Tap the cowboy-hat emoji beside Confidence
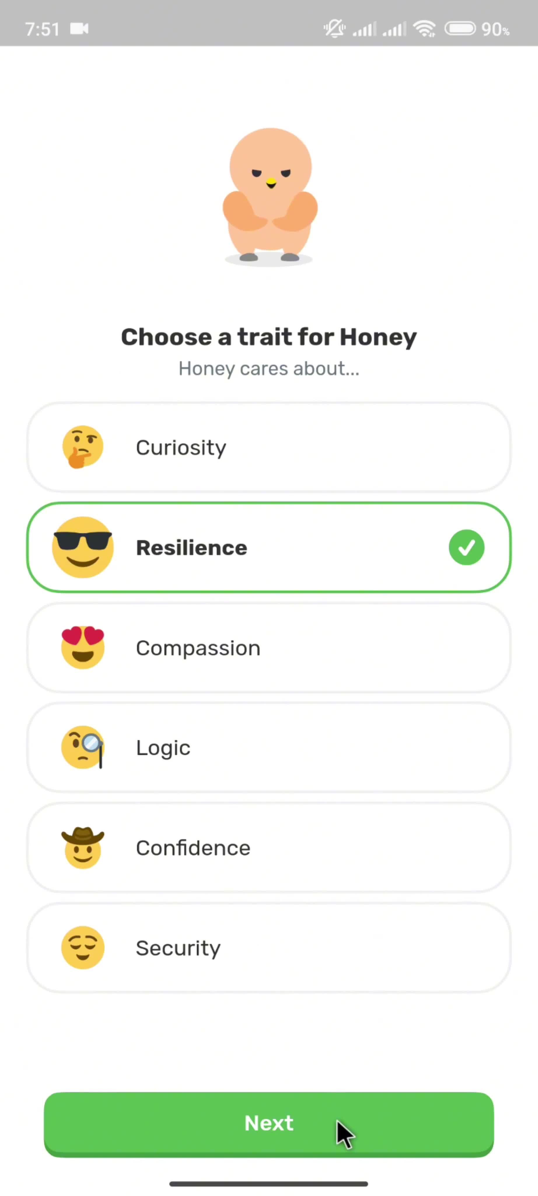Viewport: 538px width, 1196px height. click(83, 847)
